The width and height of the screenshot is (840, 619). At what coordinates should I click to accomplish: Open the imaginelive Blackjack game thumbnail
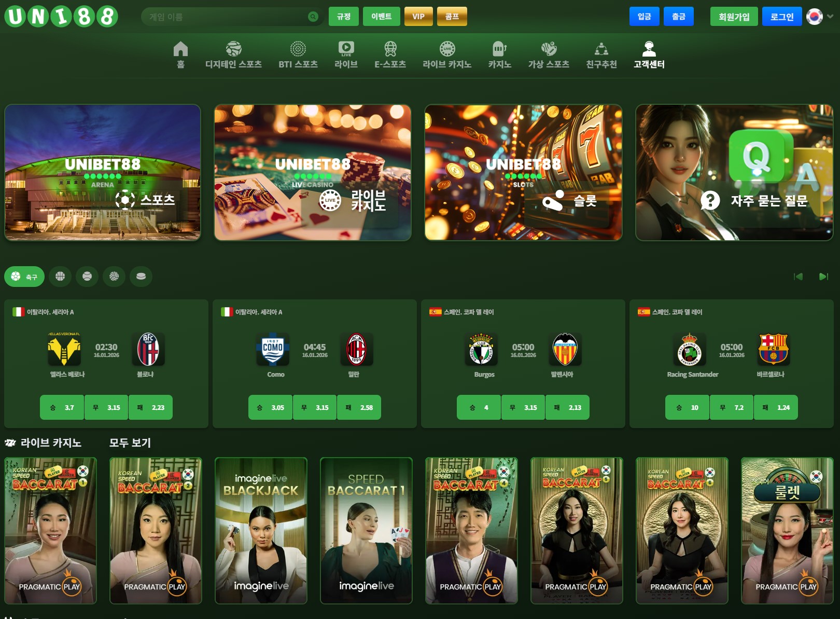pos(261,530)
